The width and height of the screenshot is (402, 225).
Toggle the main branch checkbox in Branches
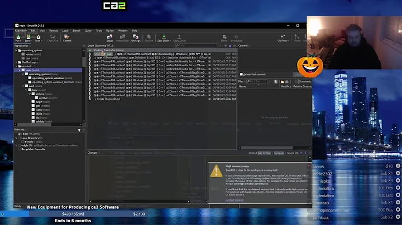click(23, 141)
